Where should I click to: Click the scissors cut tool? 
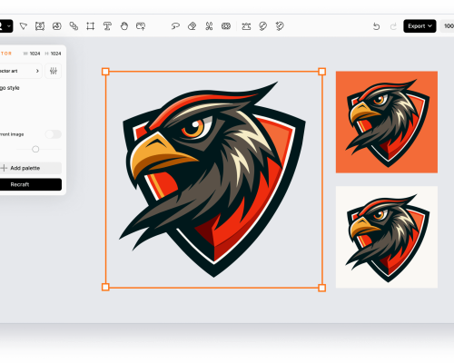pyautogui.click(x=209, y=26)
